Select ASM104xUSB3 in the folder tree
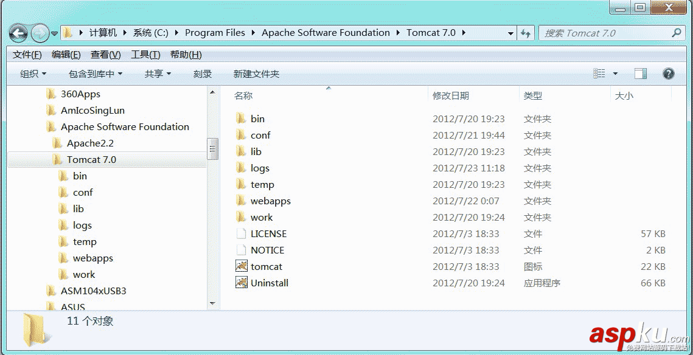 point(94,291)
